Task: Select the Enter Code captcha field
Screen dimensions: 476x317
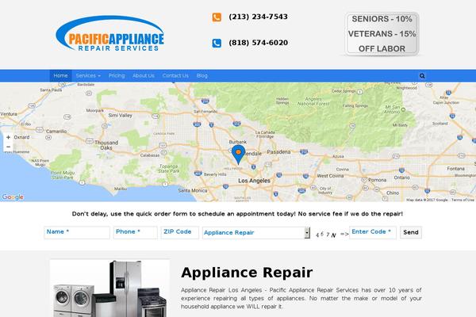Action: coord(373,232)
